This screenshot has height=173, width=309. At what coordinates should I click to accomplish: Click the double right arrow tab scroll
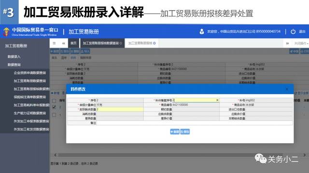[287, 43]
